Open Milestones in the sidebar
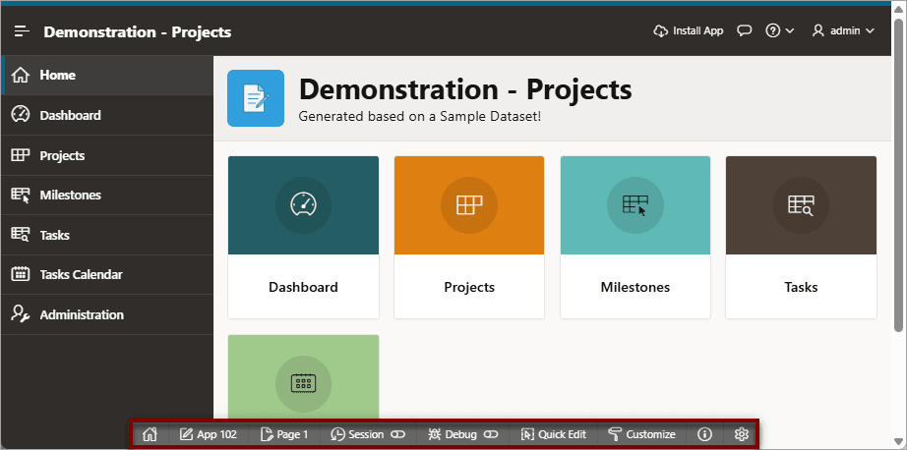907x450 pixels. point(107,196)
